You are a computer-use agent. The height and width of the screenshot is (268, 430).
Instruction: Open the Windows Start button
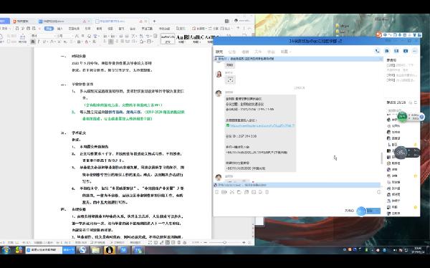(x=6, y=250)
